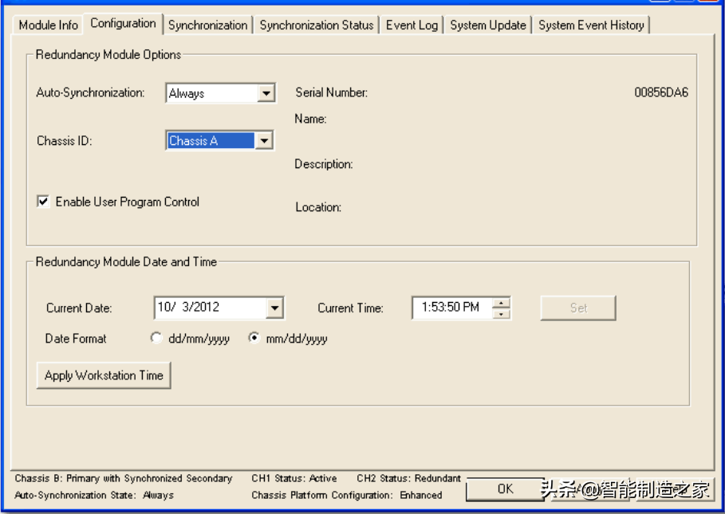The image size is (725, 514).
Task: Select the dd/mm/yyyy date format
Action: [156, 339]
